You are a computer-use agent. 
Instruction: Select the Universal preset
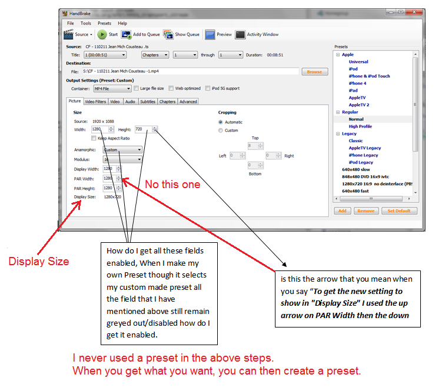click(358, 62)
